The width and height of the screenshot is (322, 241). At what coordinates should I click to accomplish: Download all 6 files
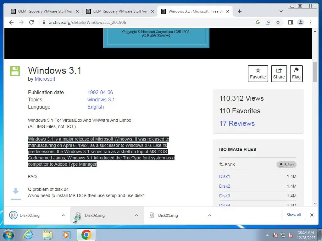coord(286,165)
